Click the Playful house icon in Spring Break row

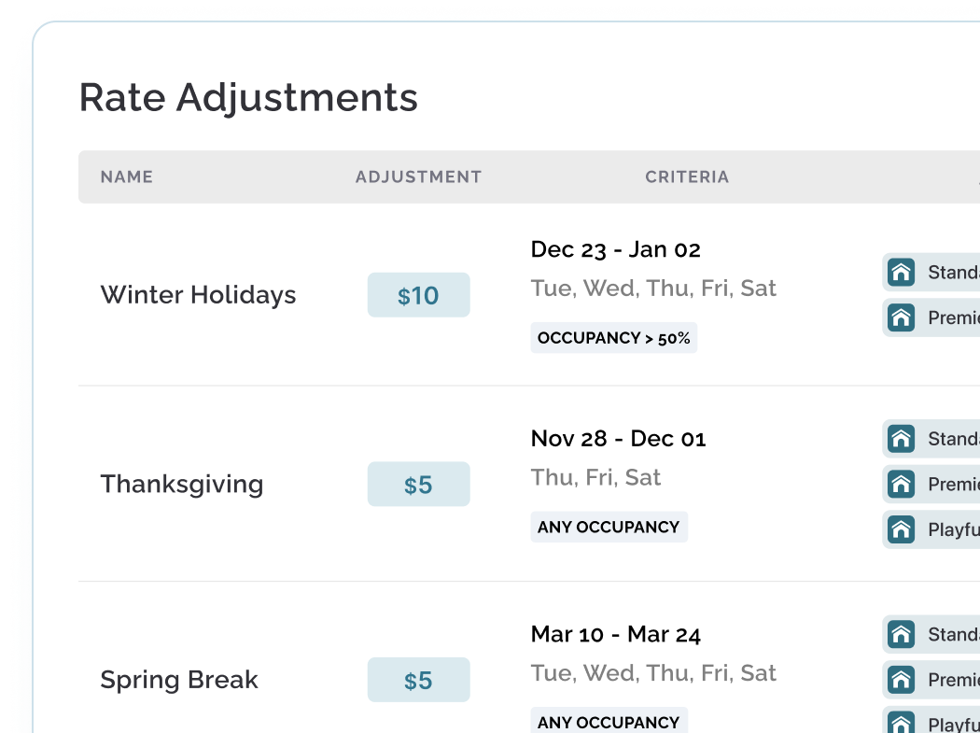point(901,725)
